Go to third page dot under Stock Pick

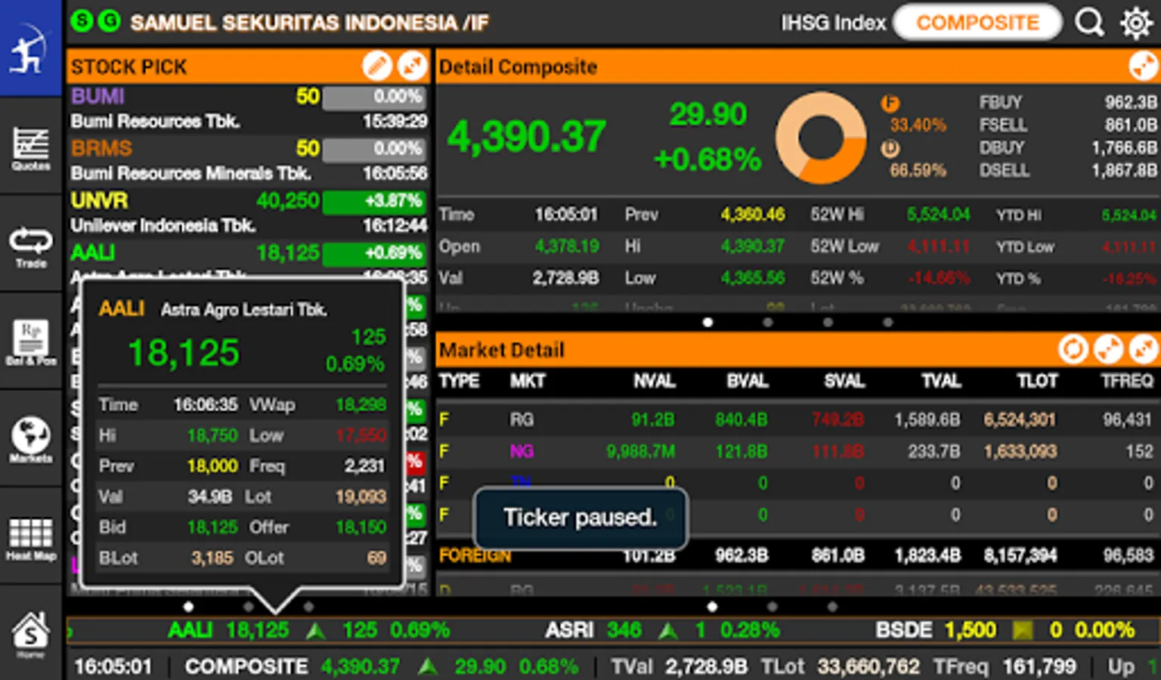tap(308, 607)
